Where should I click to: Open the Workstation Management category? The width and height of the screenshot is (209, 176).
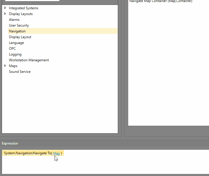29,60
